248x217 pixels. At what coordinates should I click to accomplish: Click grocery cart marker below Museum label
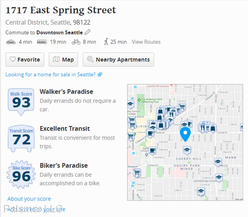tap(137, 173)
